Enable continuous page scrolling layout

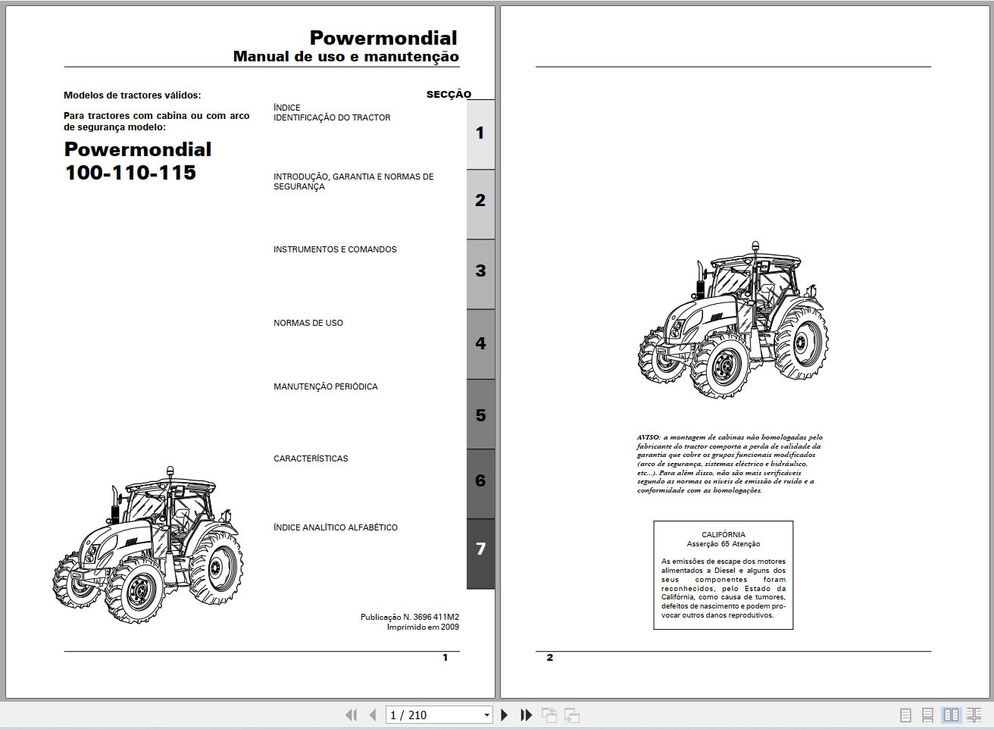pos(928,713)
